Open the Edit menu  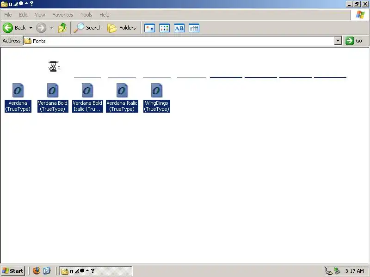[x=23, y=15]
